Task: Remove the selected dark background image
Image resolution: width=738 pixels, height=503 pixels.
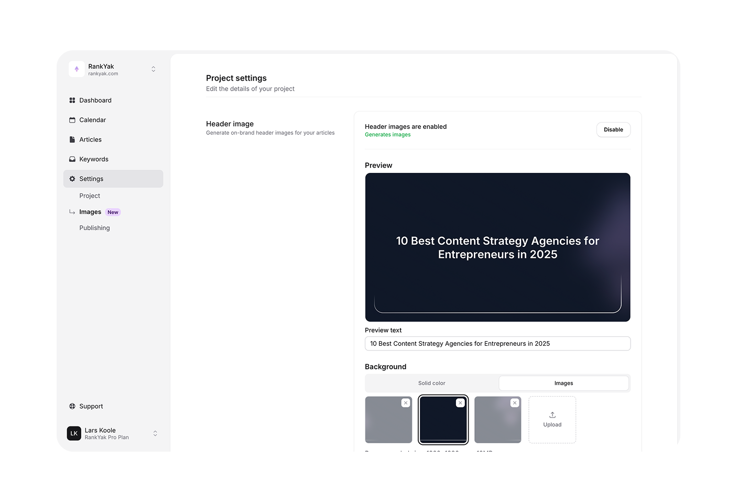Action: click(460, 403)
